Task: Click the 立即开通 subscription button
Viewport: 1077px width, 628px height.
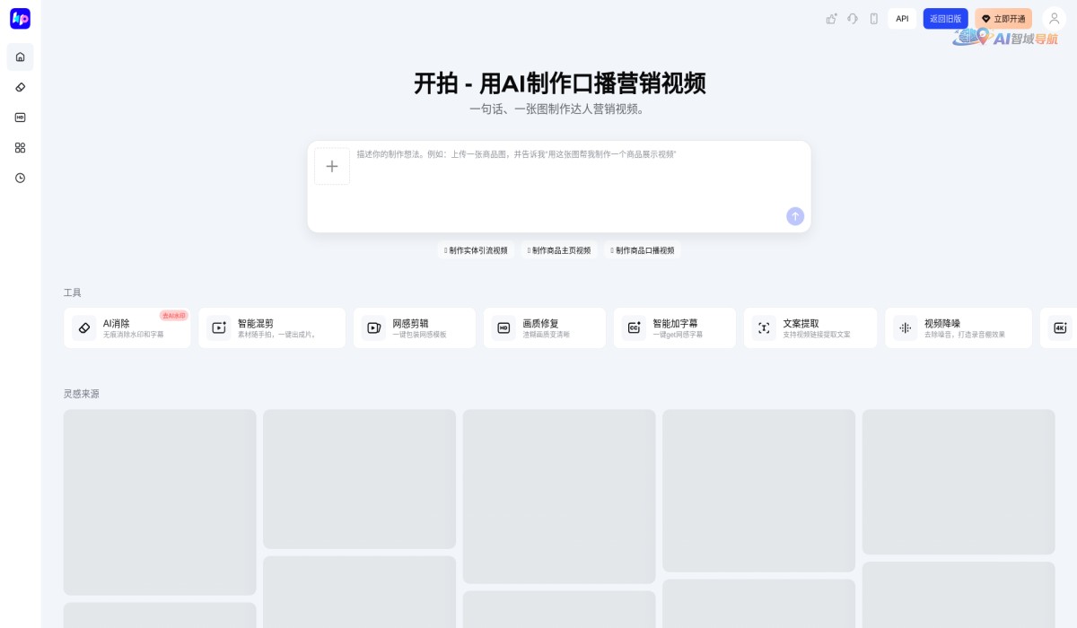Action: point(1003,18)
